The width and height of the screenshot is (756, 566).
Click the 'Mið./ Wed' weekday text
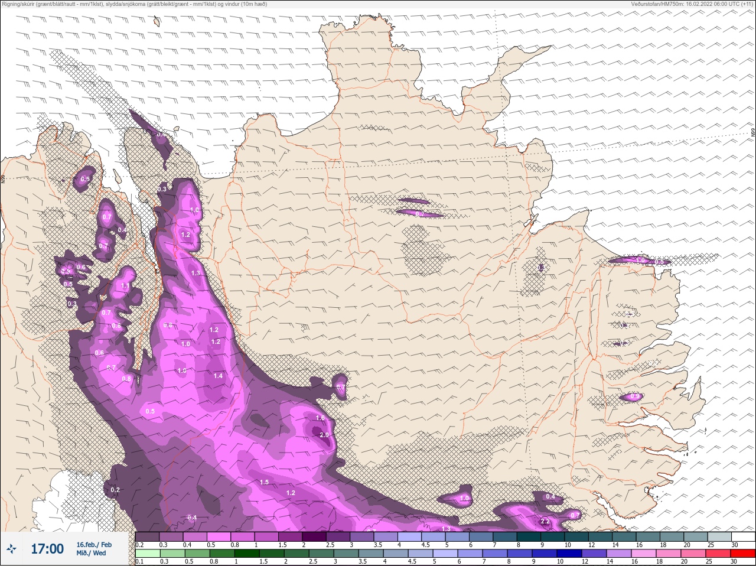coord(92,553)
